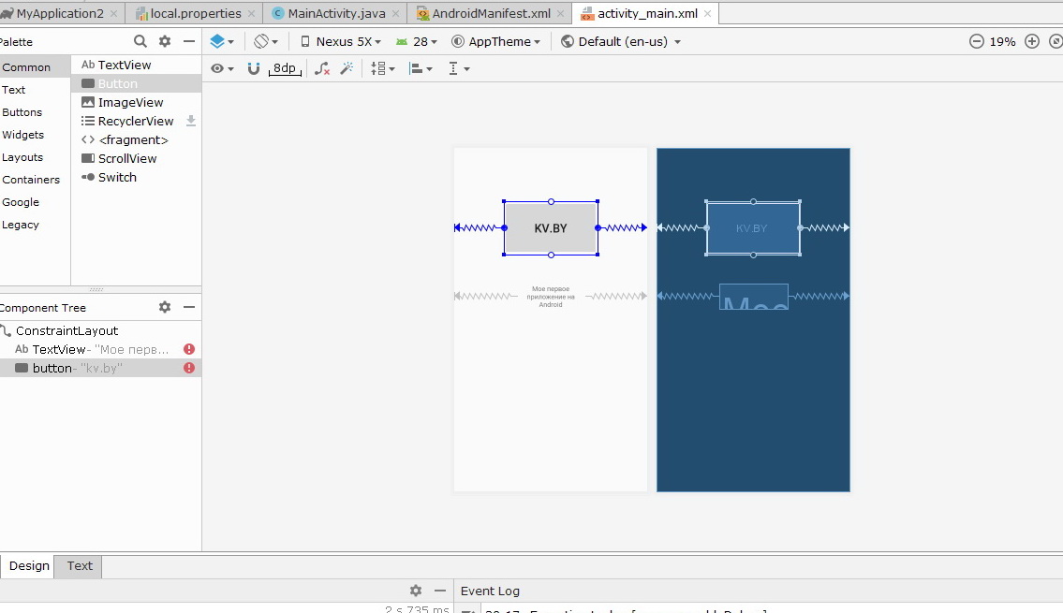Pick Switch from the palette

[136, 177]
